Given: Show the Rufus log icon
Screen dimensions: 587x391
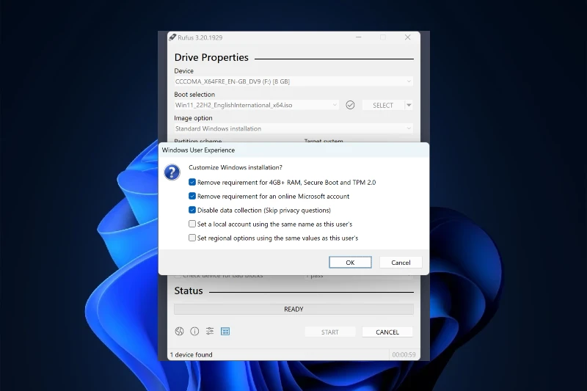Looking at the screenshot, I should tap(225, 331).
